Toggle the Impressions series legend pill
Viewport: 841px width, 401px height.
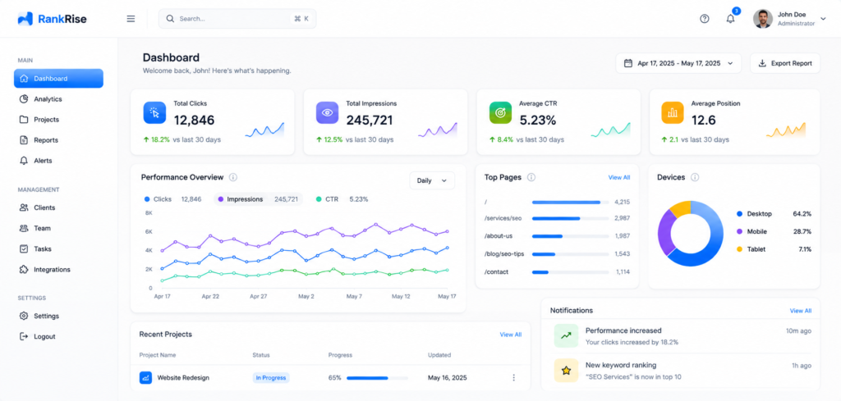coord(258,199)
